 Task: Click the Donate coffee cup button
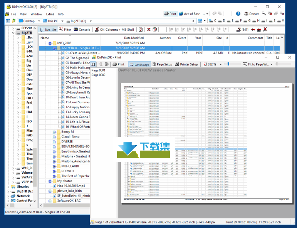(x=252, y=14)
